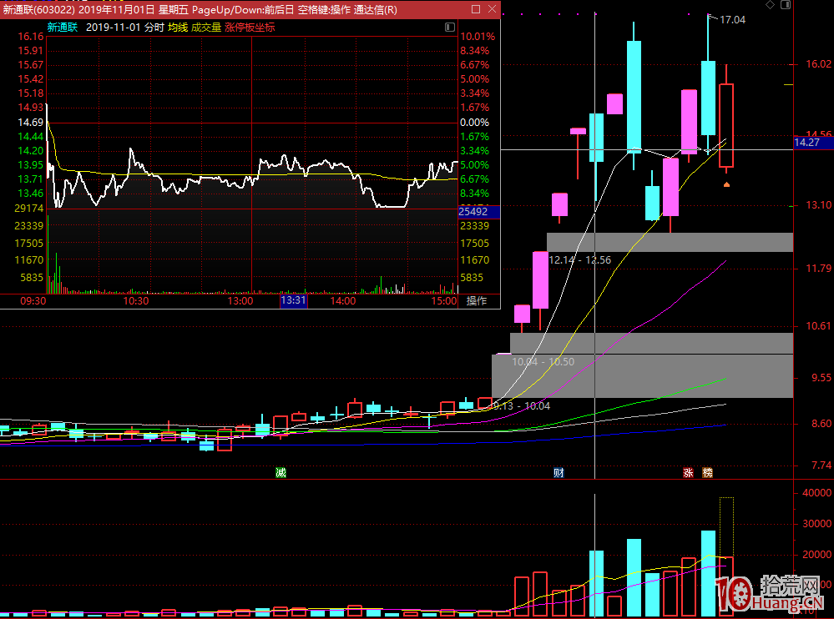
Task: Close the 新通联 intraday popup window
Action: click(x=492, y=10)
